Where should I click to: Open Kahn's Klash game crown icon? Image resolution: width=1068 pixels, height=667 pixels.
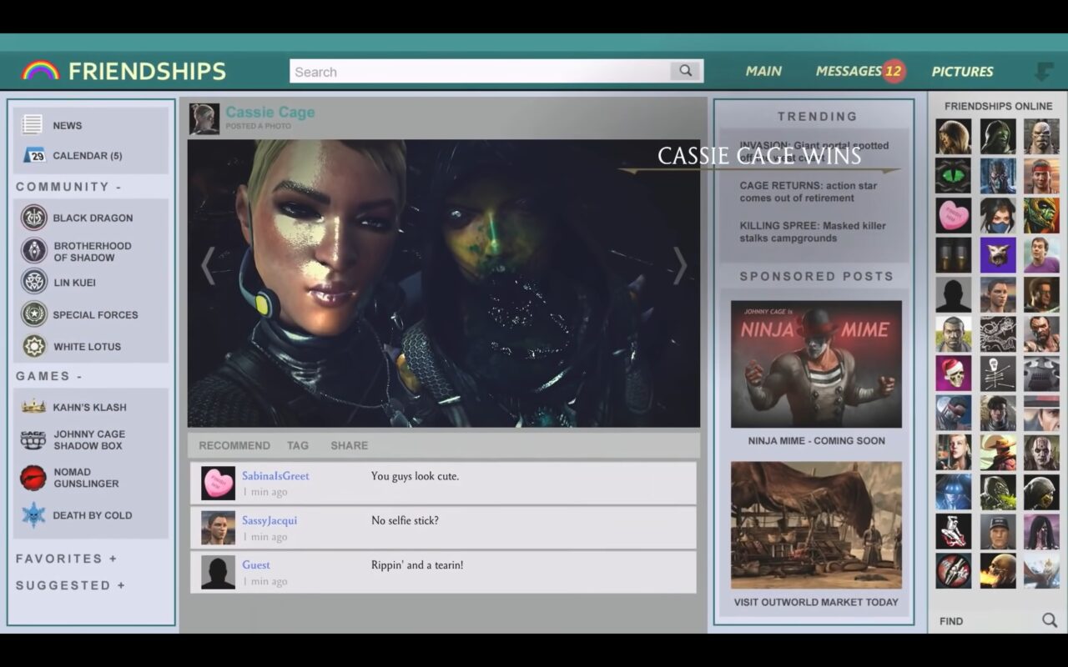[33, 407]
